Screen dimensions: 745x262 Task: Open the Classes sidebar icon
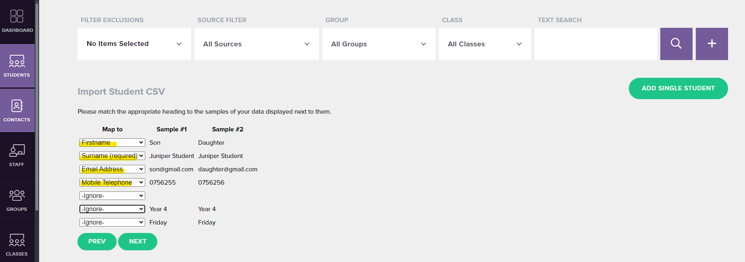17,245
